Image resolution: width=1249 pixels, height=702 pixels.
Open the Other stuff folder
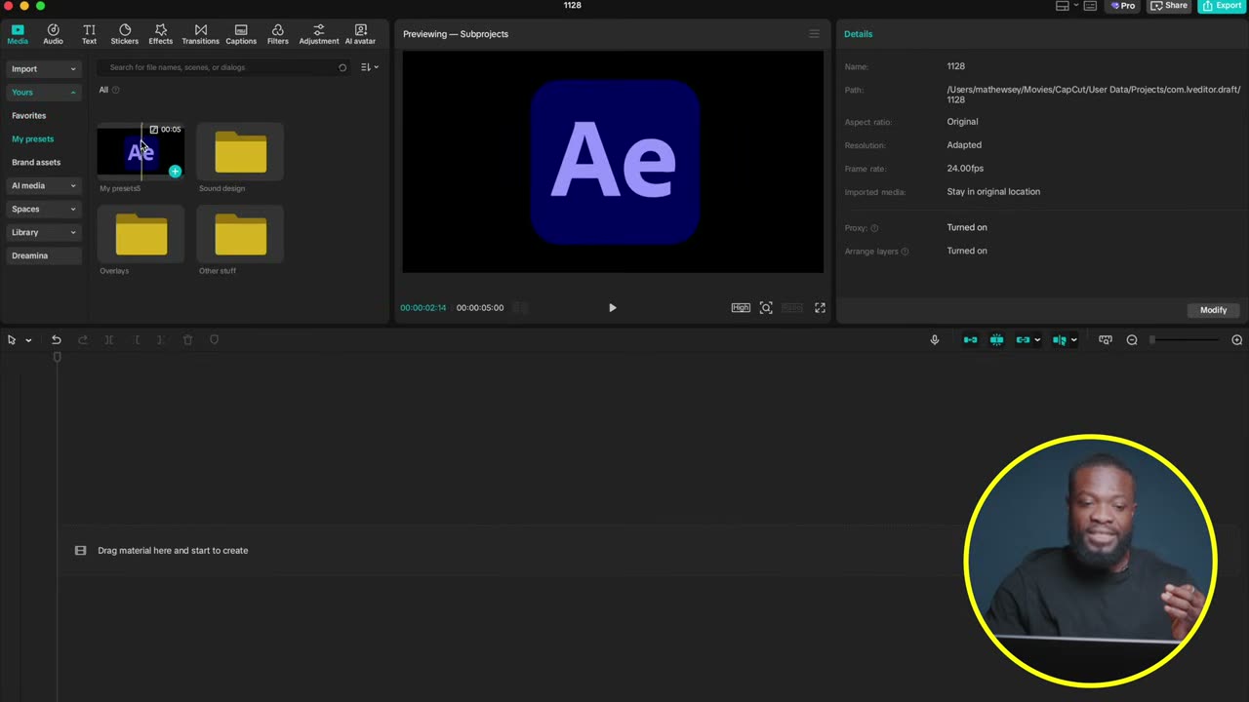coord(241,235)
